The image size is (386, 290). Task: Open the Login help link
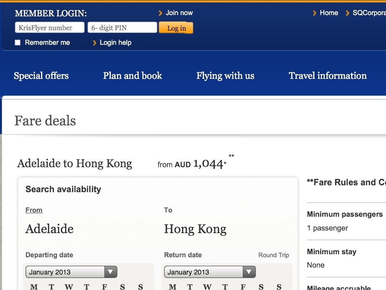pos(115,43)
